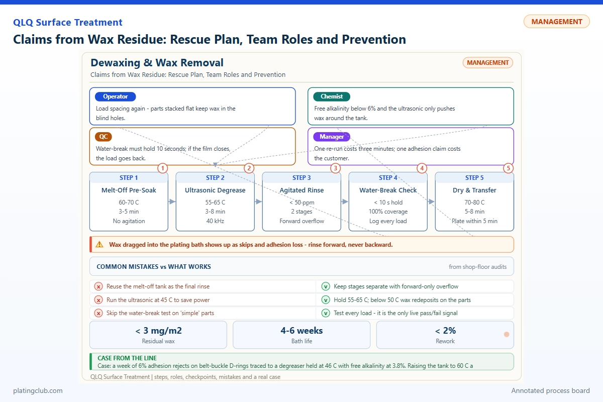Click the 'from shop-floor audits' note
603x402 pixels.
coord(478,267)
